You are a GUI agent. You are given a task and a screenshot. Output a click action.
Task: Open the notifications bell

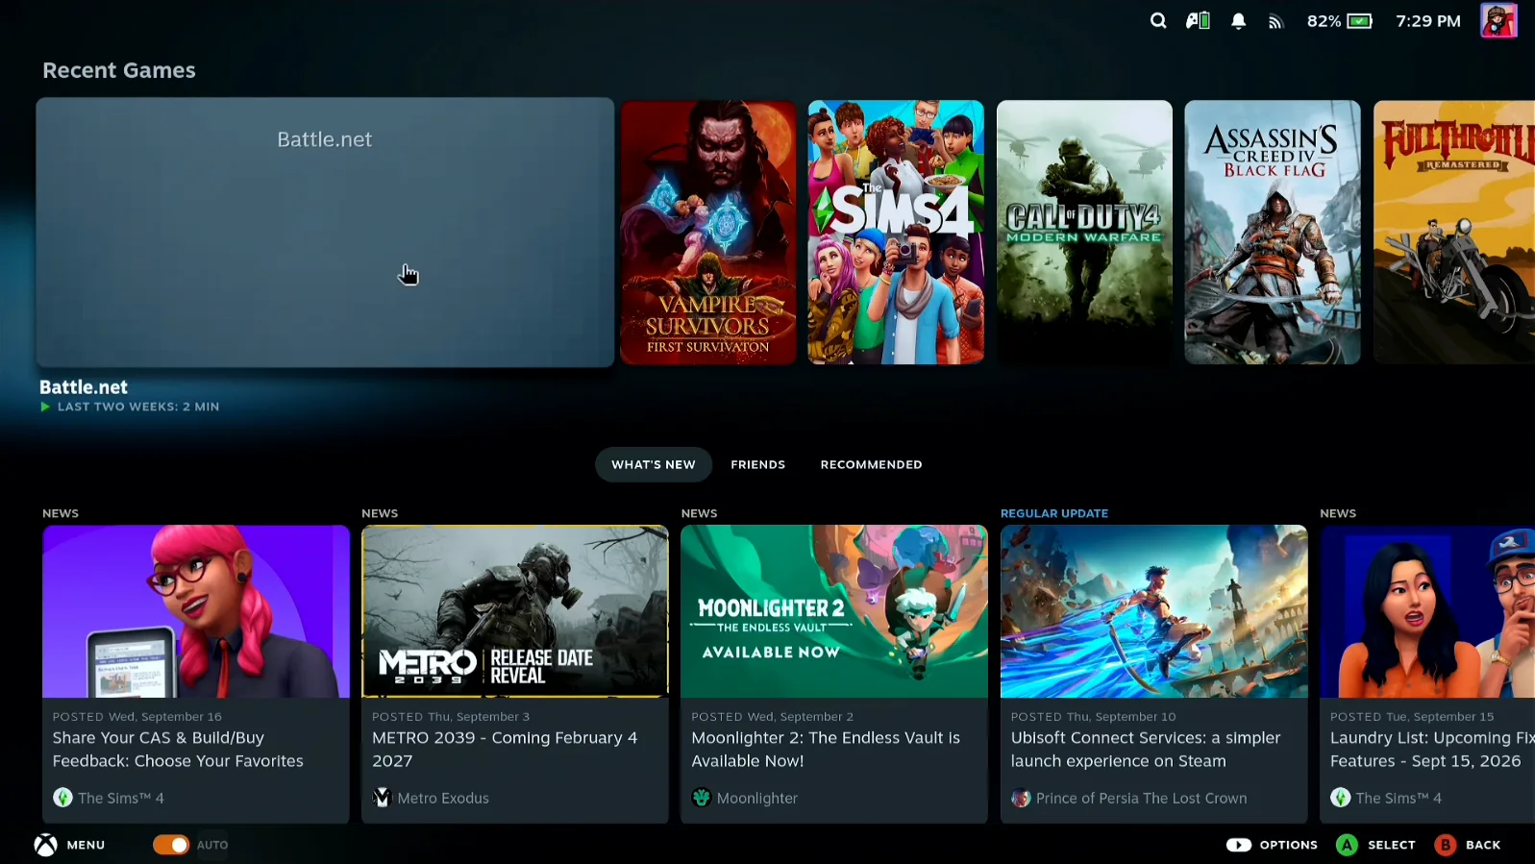point(1238,21)
